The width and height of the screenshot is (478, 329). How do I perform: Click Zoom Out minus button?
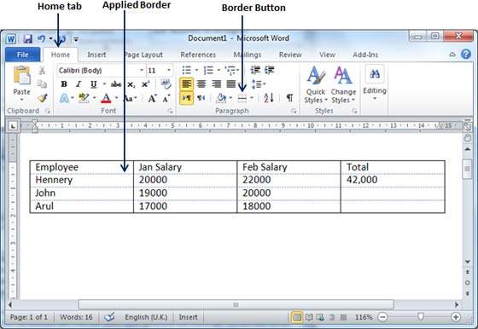point(382,317)
